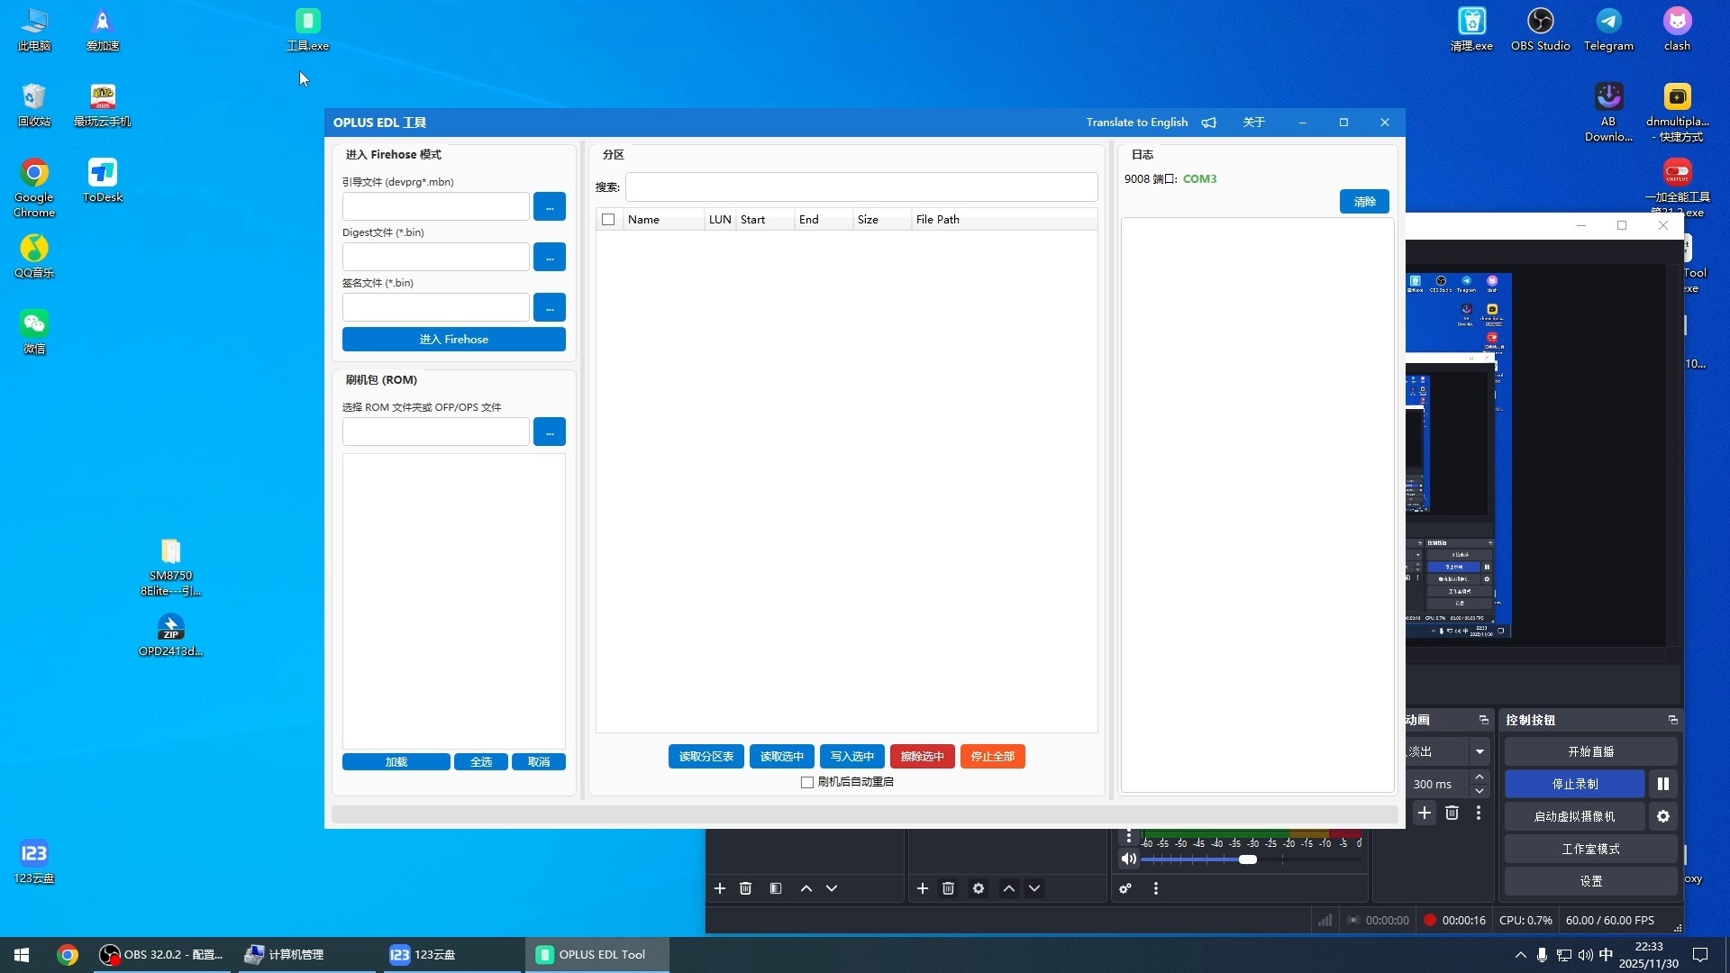Click the 读取分区表 button
This screenshot has width=1730, height=973.
(x=706, y=757)
